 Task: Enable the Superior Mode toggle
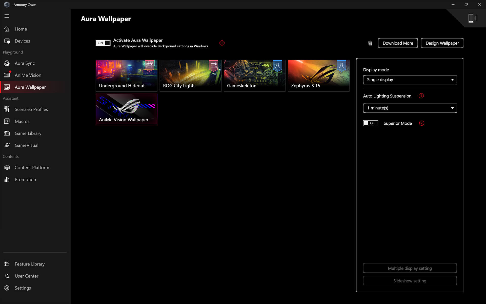pyautogui.click(x=371, y=123)
